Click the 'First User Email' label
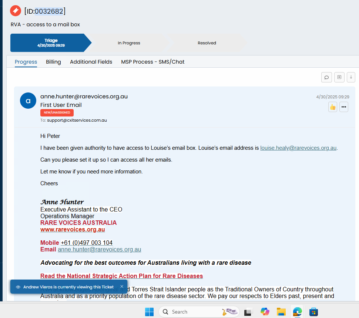The height and width of the screenshot is (318, 359). pyautogui.click(x=61, y=105)
